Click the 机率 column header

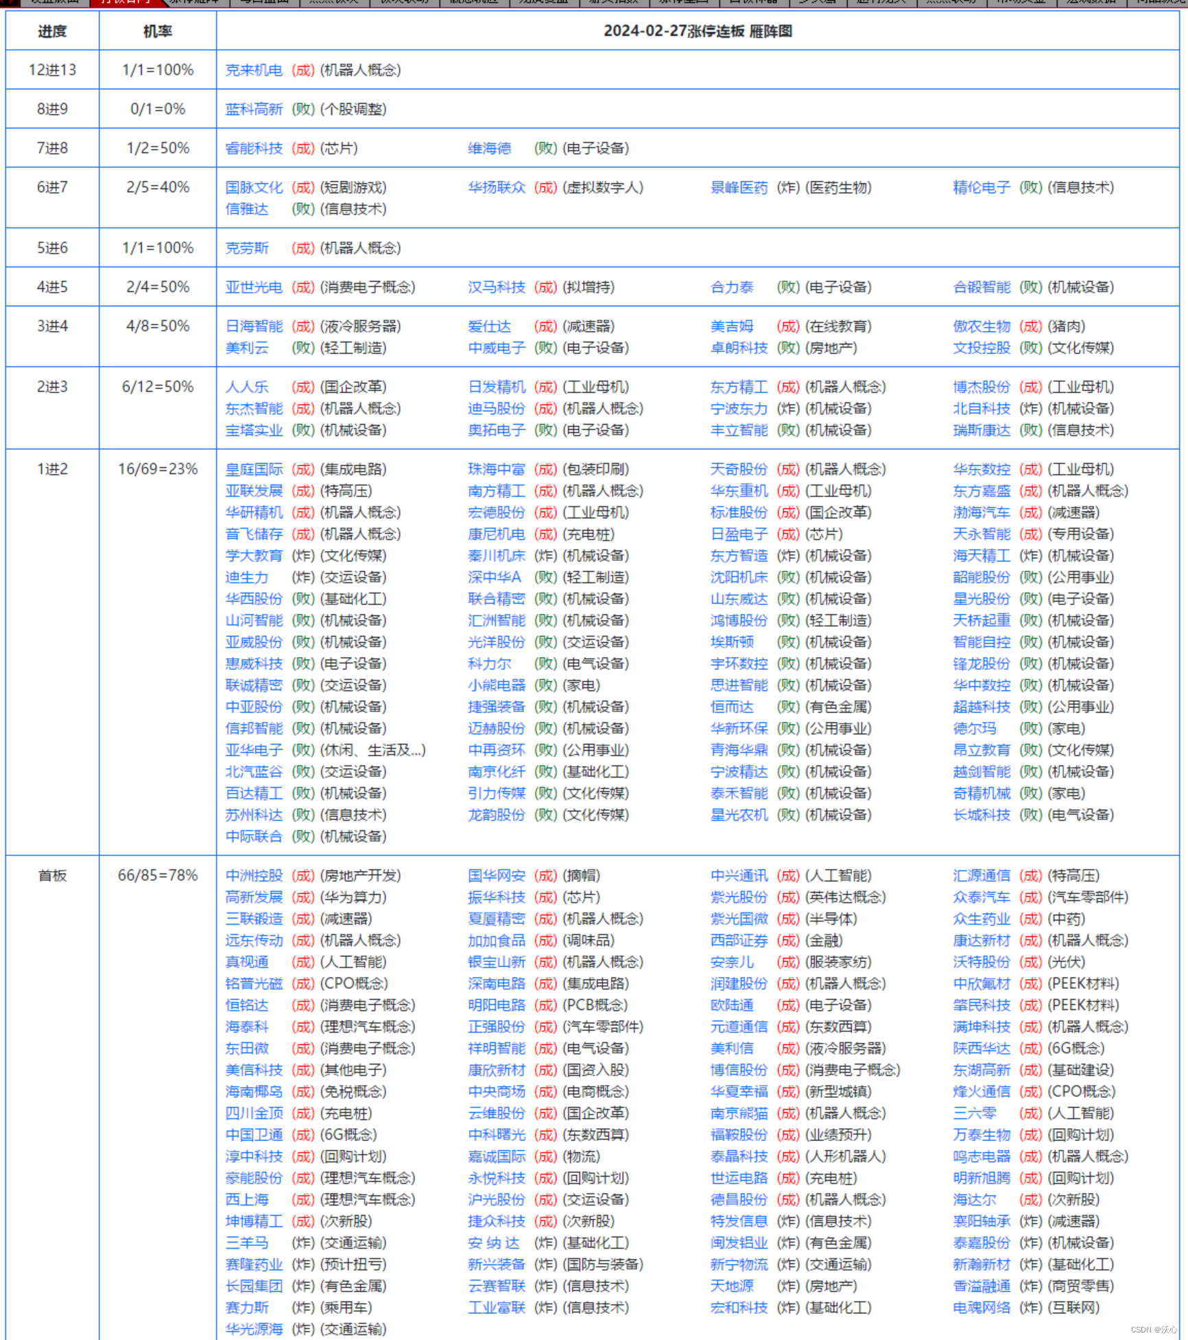158,32
